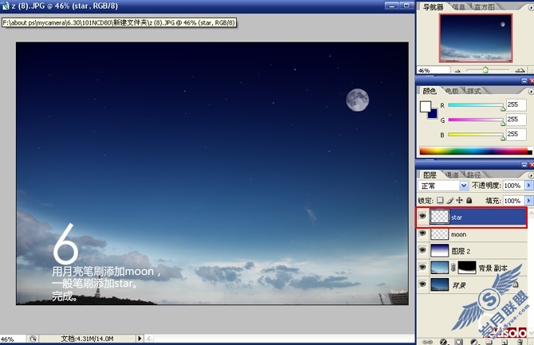Viewport: 534px width, 345px height.
Task: Open the Layers panel flyout menu
Action: (x=531, y=175)
